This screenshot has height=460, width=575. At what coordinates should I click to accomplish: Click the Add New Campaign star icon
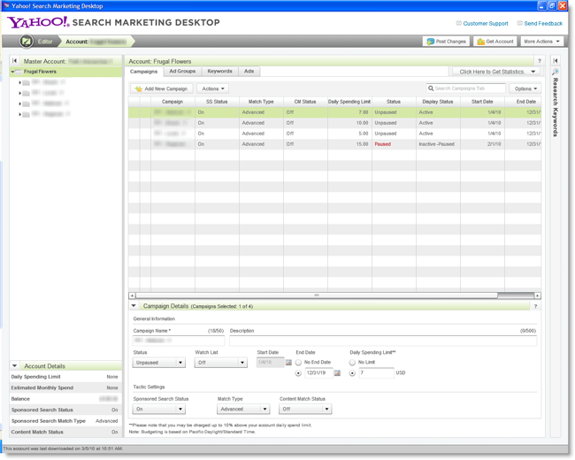138,88
